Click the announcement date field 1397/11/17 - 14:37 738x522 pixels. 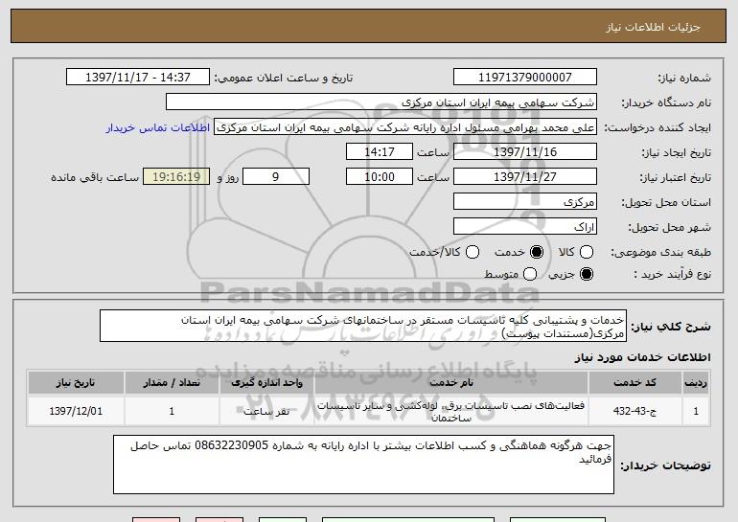point(138,78)
